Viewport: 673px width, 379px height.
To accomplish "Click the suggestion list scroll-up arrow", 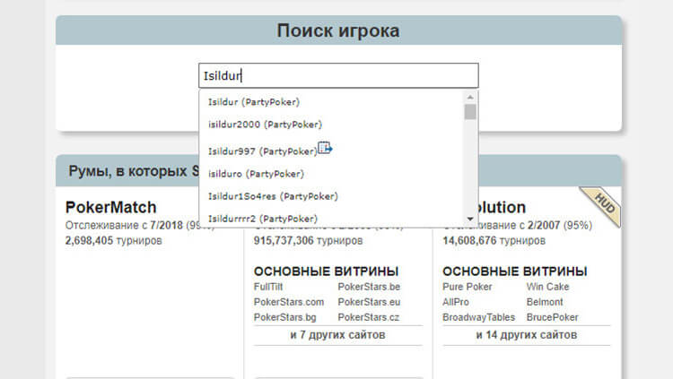I will 470,97.
